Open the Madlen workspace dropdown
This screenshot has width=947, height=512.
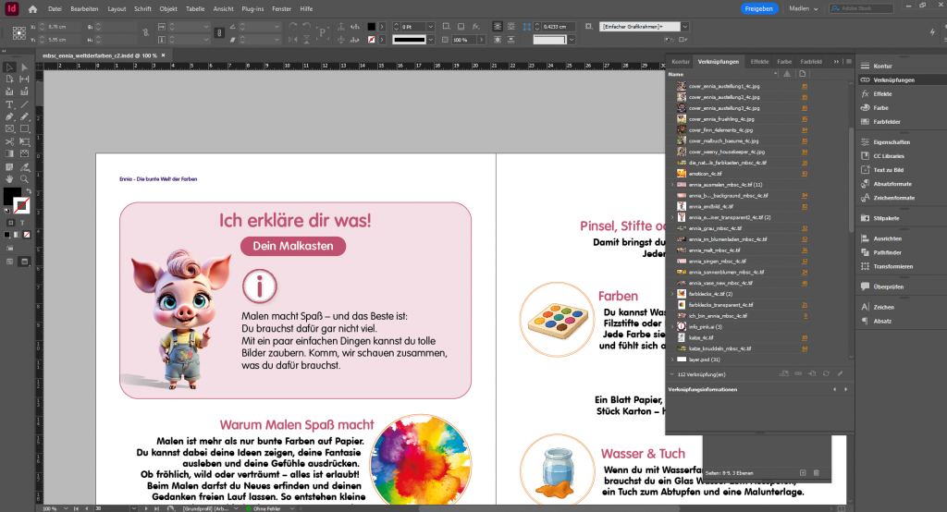[x=806, y=8]
